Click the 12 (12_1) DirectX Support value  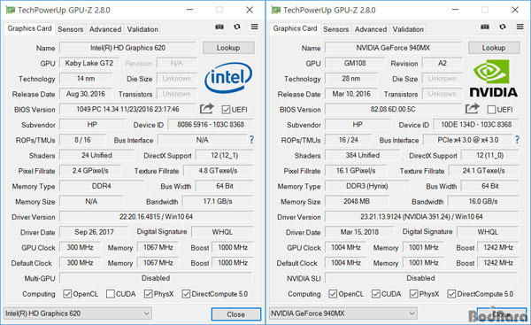click(225, 155)
